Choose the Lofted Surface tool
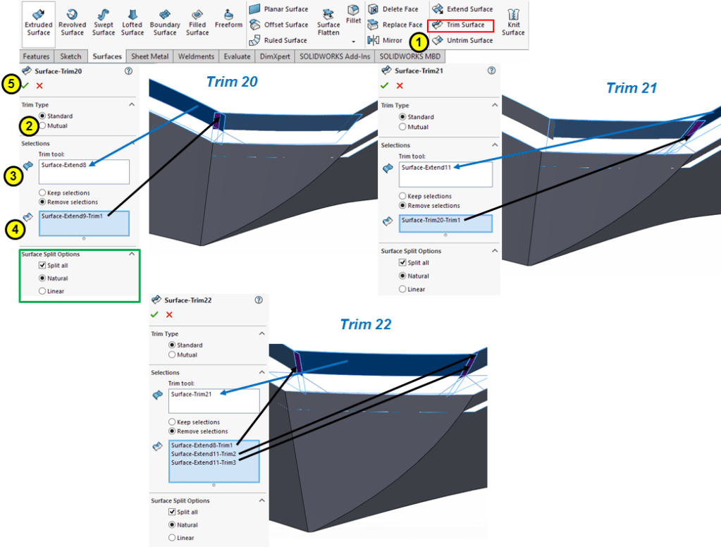 point(132,22)
